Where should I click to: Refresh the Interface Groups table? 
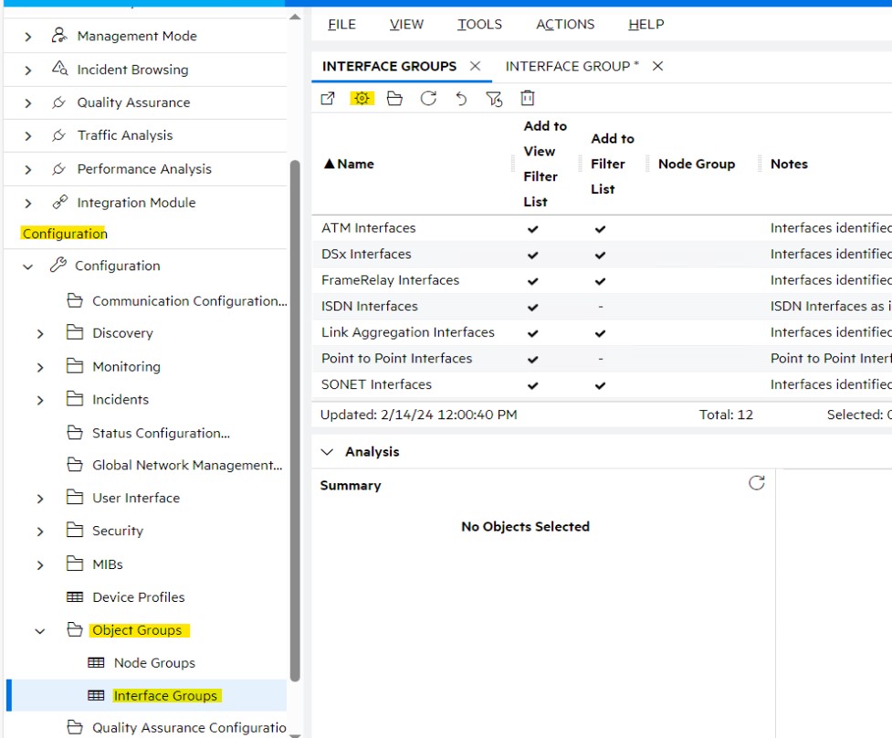[x=428, y=98]
